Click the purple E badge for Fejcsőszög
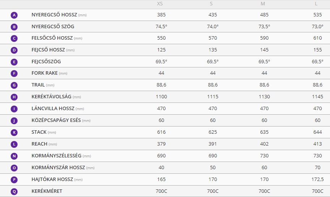 click(14, 62)
